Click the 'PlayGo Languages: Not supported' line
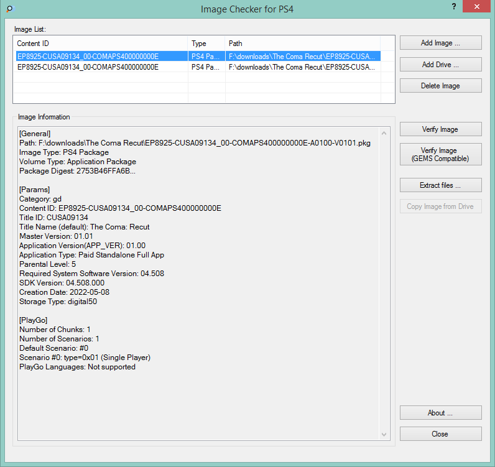The image size is (495, 467). 77,367
